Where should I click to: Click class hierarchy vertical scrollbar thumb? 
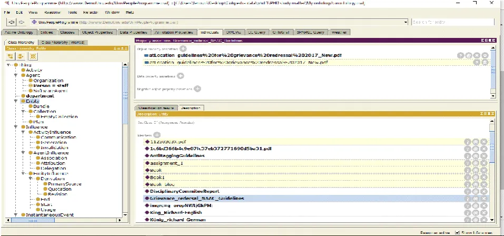125,95
